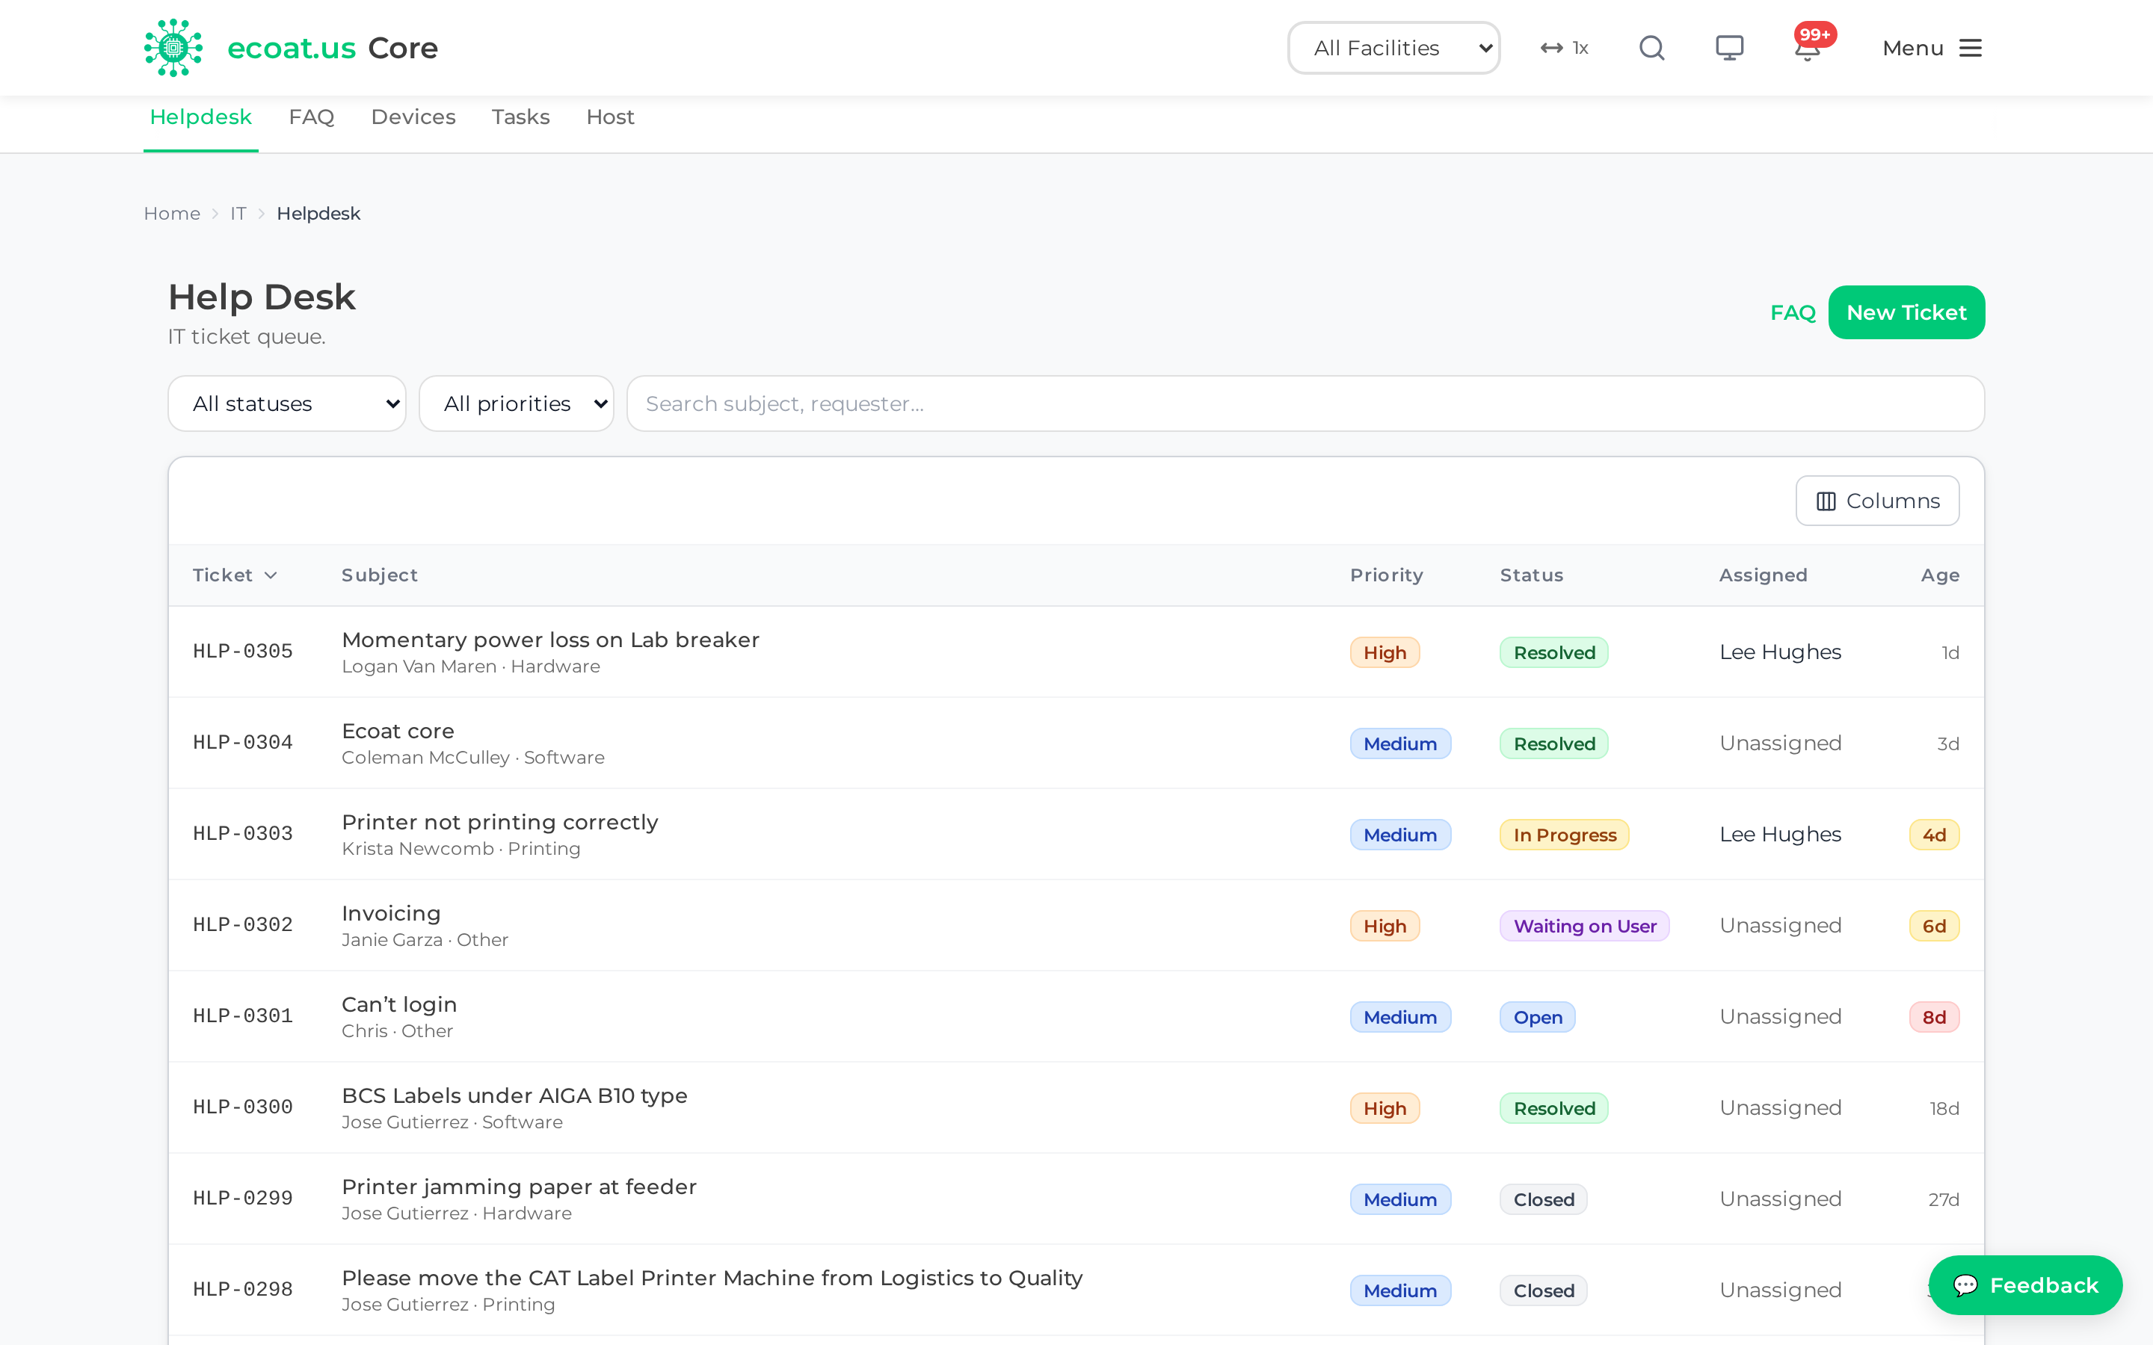Click the Columns button
Screen dimensions: 2153x1345
1877,501
